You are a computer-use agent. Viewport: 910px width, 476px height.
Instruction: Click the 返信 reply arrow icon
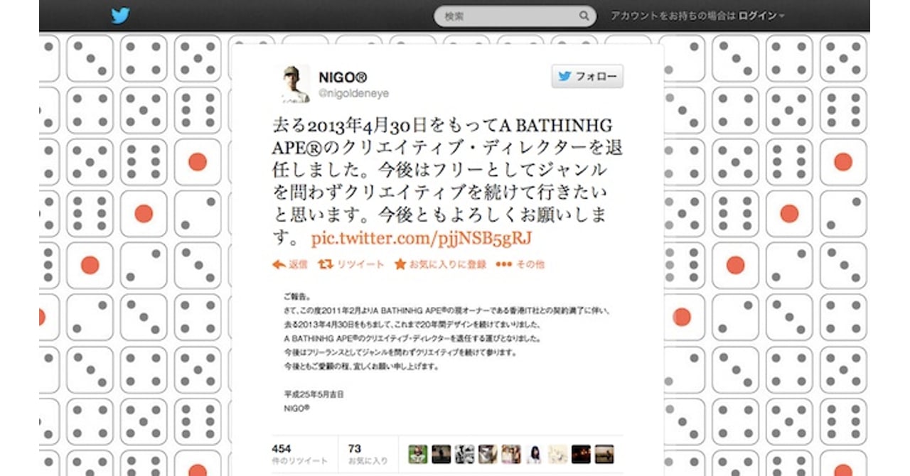277,264
